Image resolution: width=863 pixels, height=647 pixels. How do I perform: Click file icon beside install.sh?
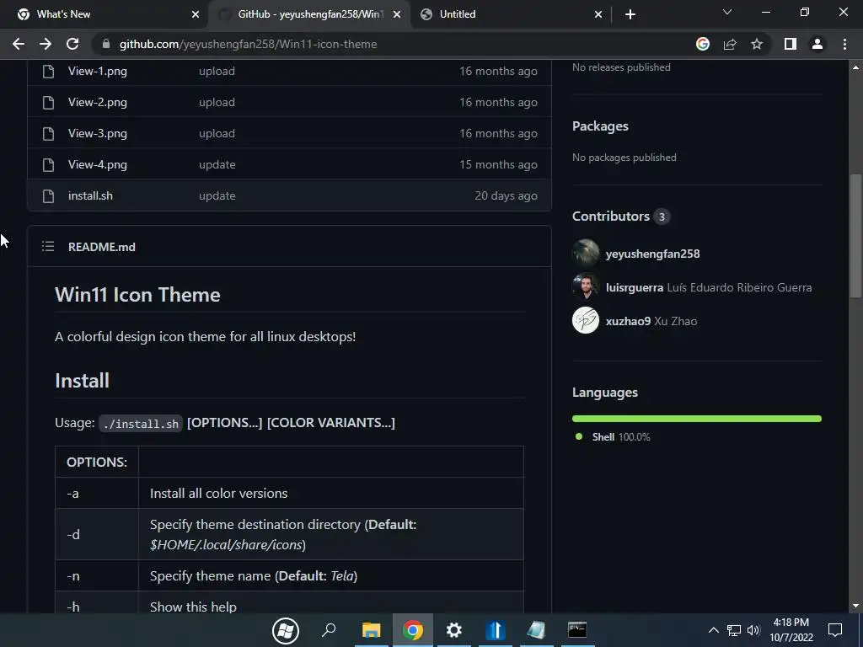(x=48, y=195)
